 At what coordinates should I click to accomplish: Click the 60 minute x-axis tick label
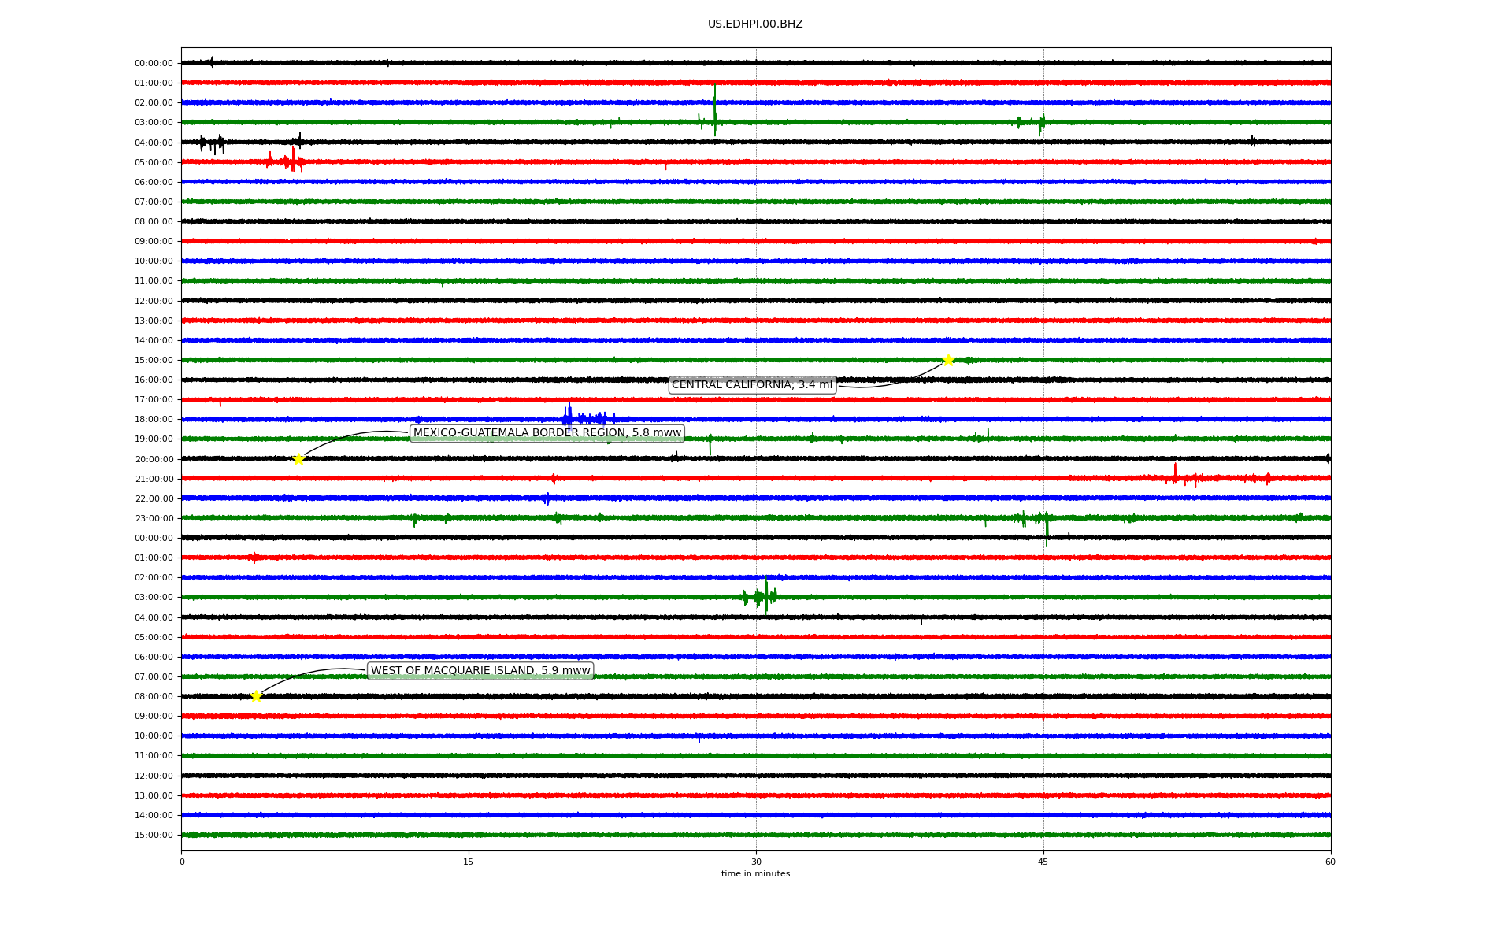(1330, 862)
